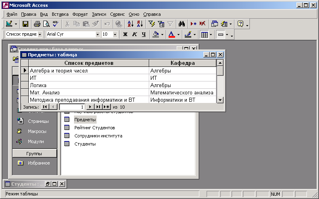319x199 pixels.
Task: Click the Find binoculars icon
Action: click(182, 24)
